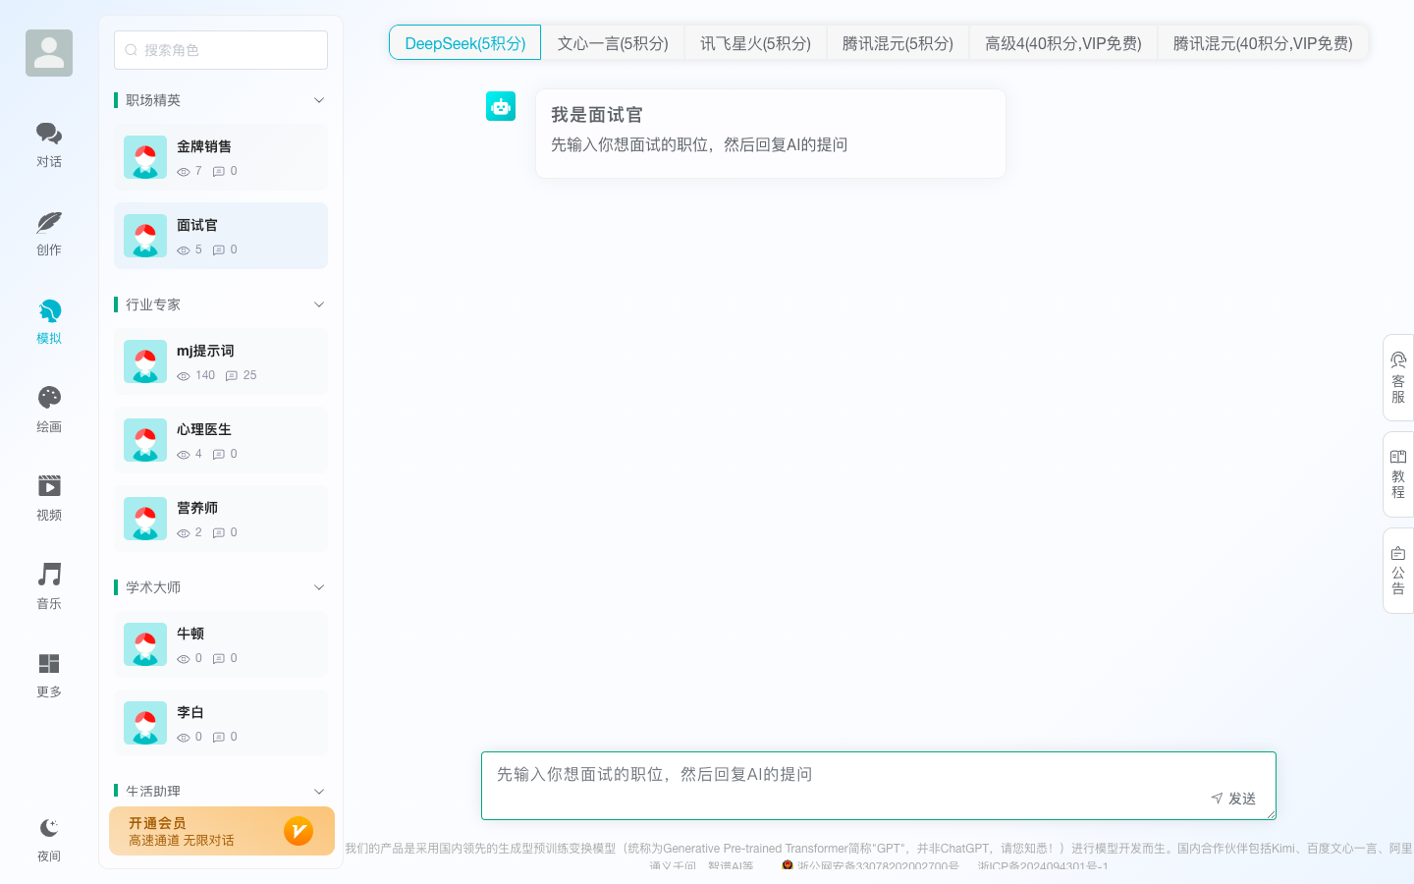Collapse the 行业专家 section
1414x884 pixels.
[x=318, y=304]
